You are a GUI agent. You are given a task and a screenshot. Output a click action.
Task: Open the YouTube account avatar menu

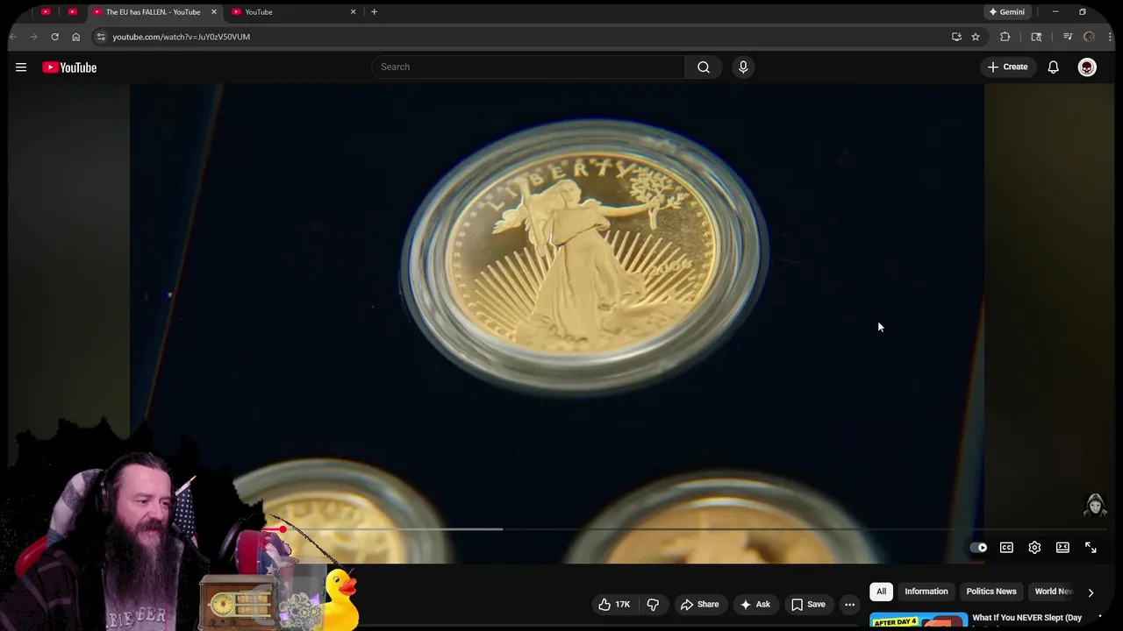(1087, 67)
